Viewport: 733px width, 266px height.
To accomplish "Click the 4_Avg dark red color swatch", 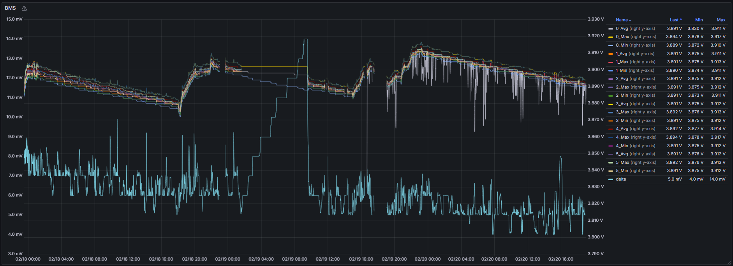I will [611, 129].
